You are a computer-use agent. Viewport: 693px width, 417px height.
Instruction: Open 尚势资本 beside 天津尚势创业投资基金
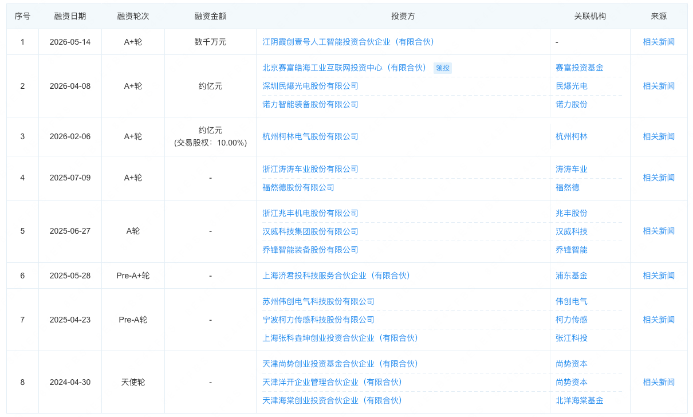click(572, 364)
